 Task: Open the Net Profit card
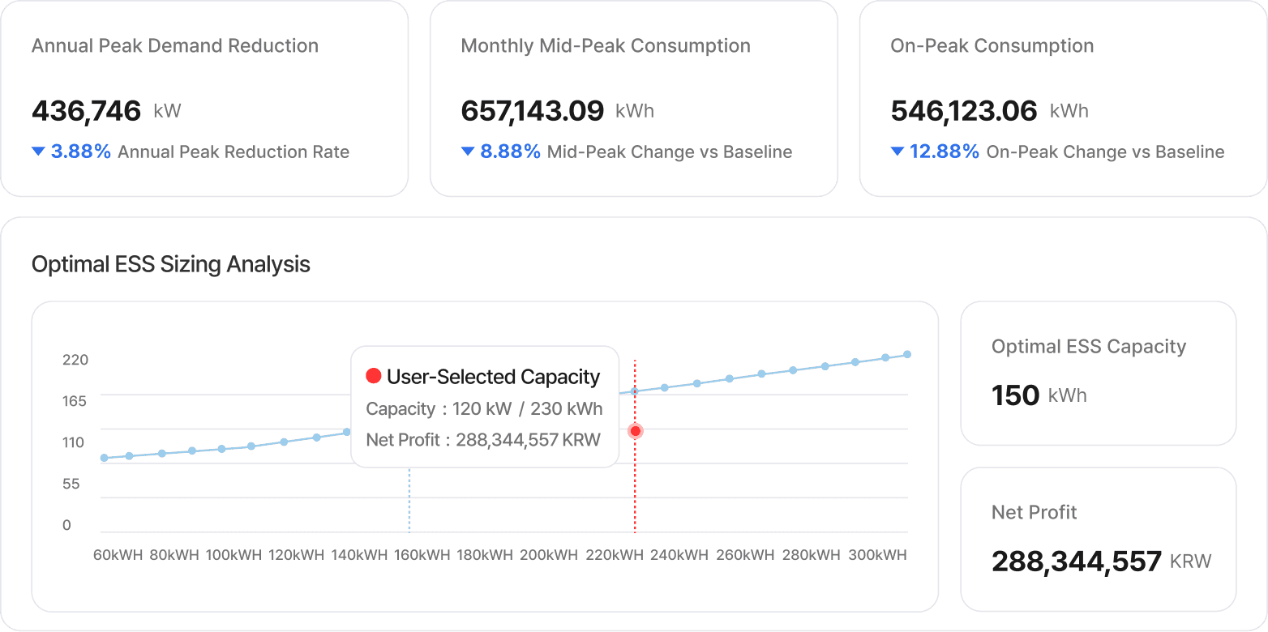1098,539
